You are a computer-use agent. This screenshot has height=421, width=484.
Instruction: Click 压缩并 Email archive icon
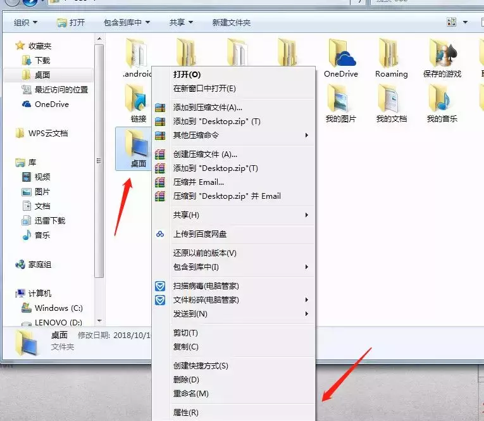point(160,182)
